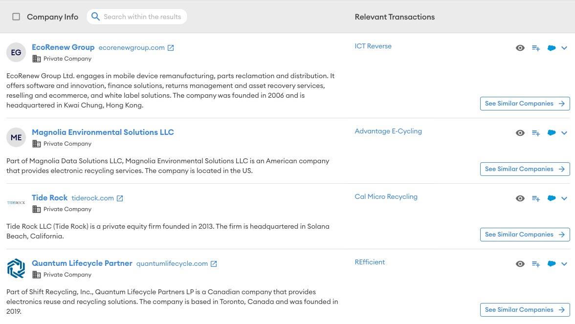This screenshot has height=324, width=575.
Task: Click external link icon next to ecorenewgroup.com
Action: (171, 48)
